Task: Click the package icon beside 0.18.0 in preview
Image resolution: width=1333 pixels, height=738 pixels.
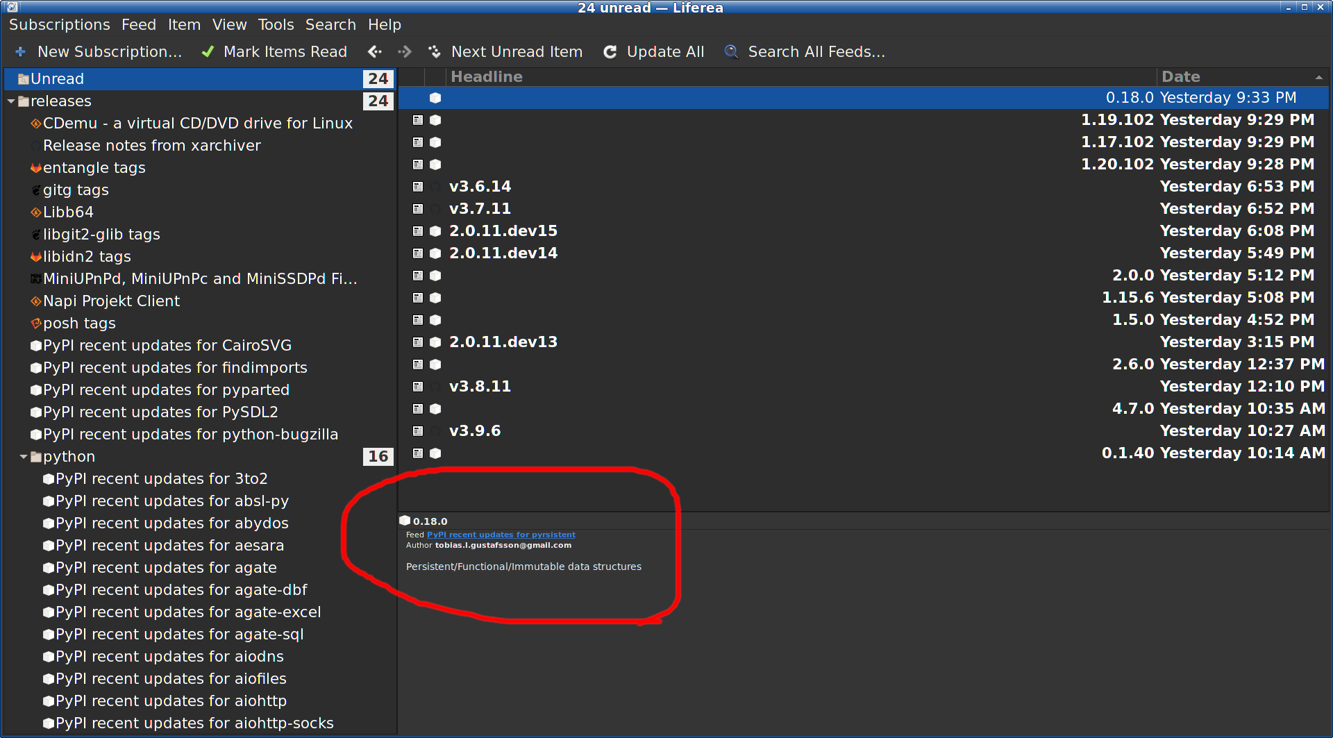Action: (405, 521)
